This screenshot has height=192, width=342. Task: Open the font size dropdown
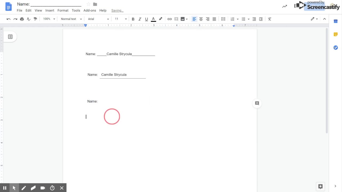[121, 19]
